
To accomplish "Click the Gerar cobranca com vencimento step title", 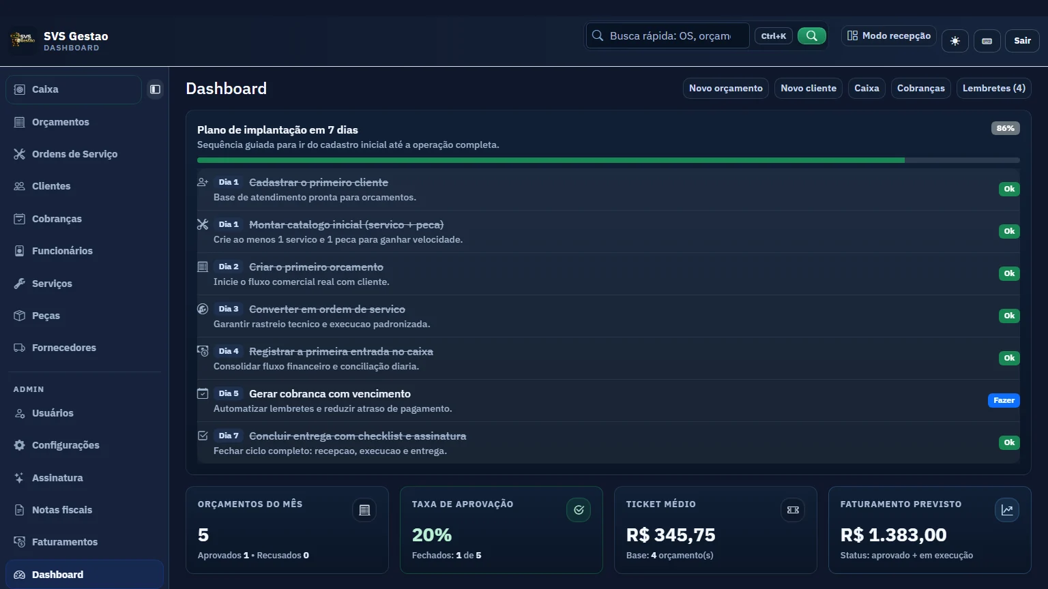I will (330, 393).
